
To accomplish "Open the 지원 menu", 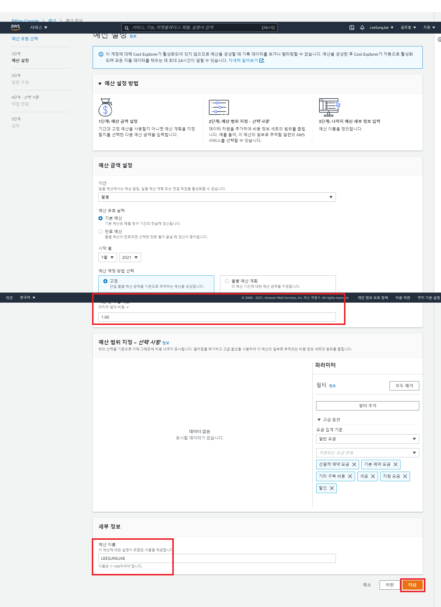I will coord(429,28).
